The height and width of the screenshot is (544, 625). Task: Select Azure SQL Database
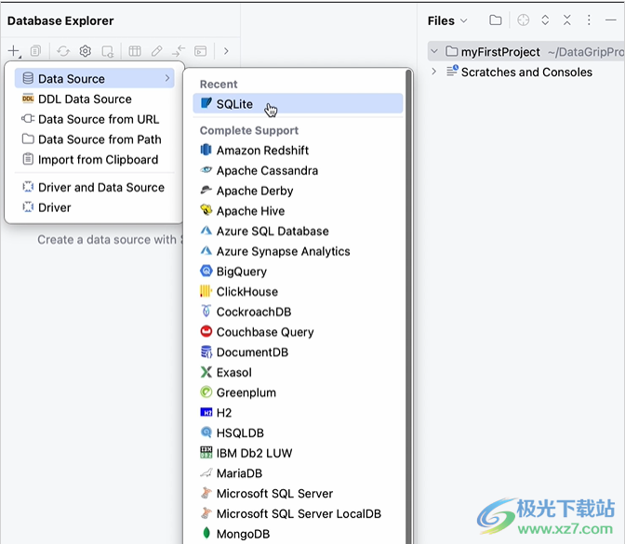point(298,232)
